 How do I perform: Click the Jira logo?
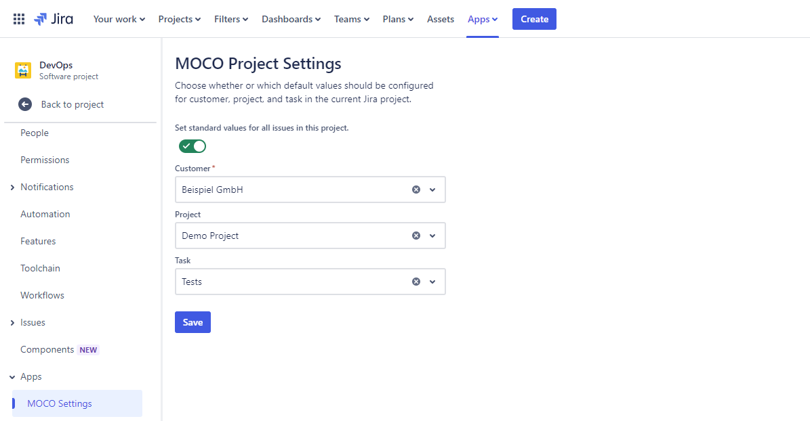coord(54,19)
